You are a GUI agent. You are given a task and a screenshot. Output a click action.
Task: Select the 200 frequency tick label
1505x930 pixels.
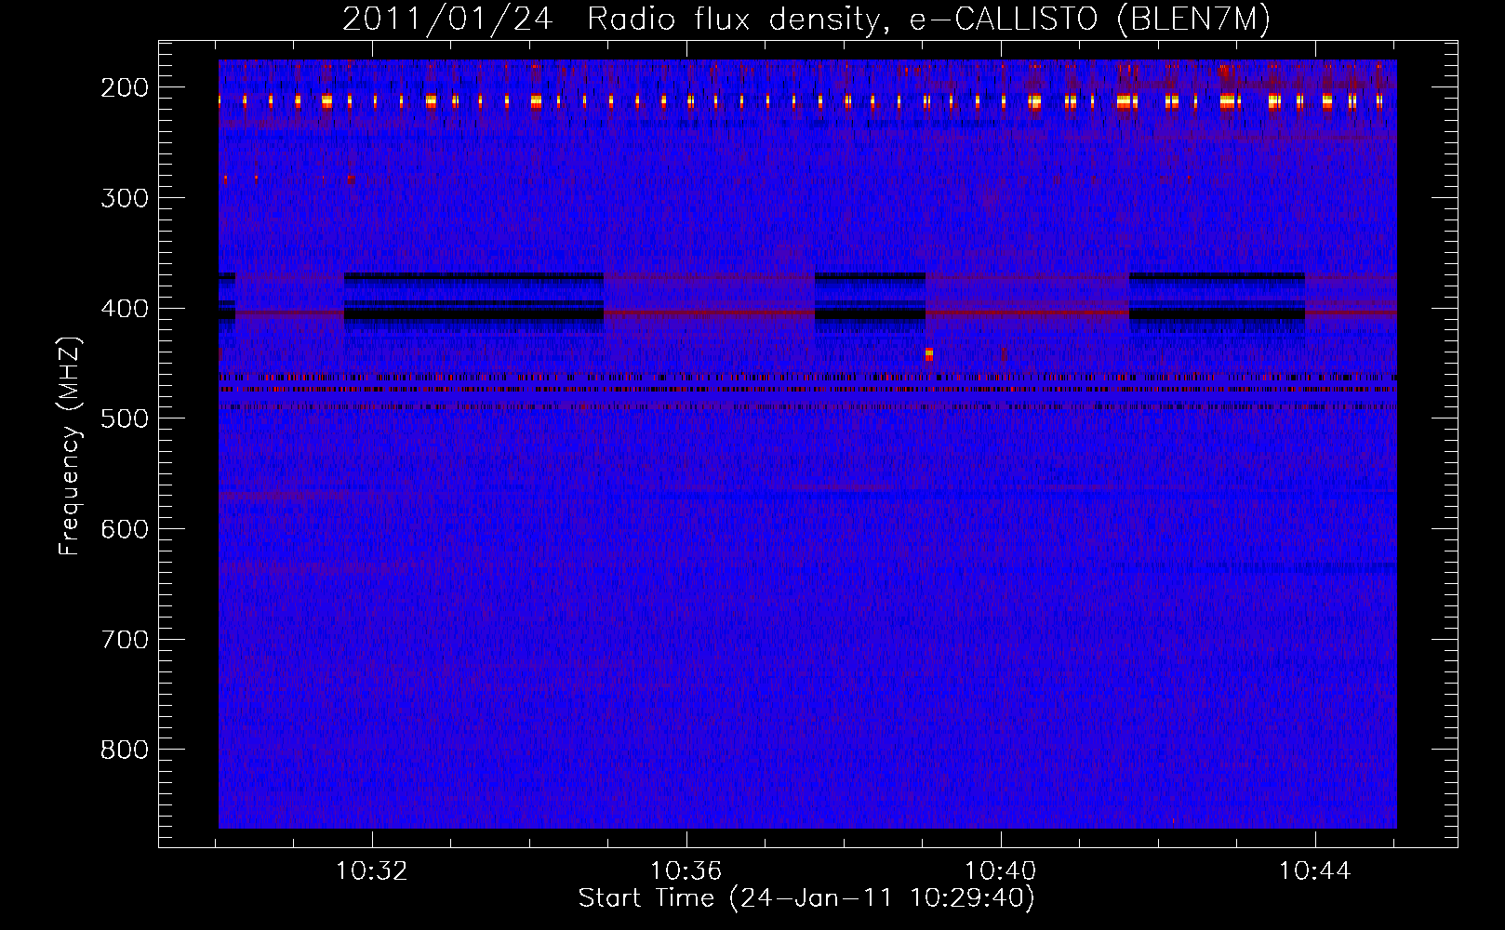[x=125, y=87]
